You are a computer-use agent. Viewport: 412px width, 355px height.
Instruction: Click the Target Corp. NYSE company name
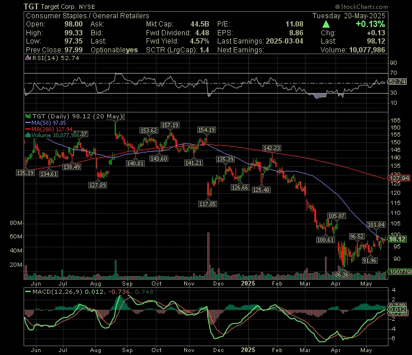point(68,7)
